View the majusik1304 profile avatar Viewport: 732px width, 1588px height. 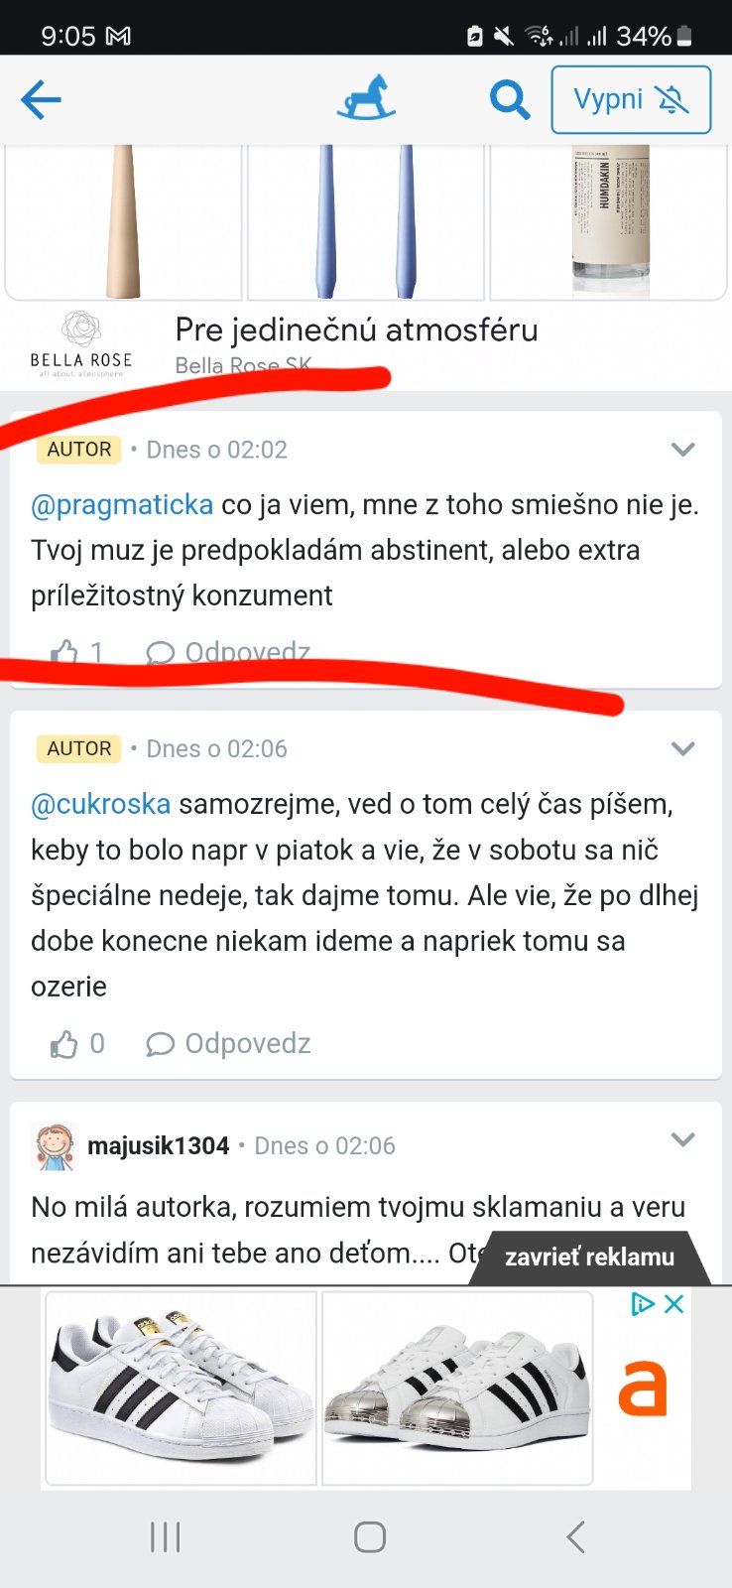(55, 1146)
